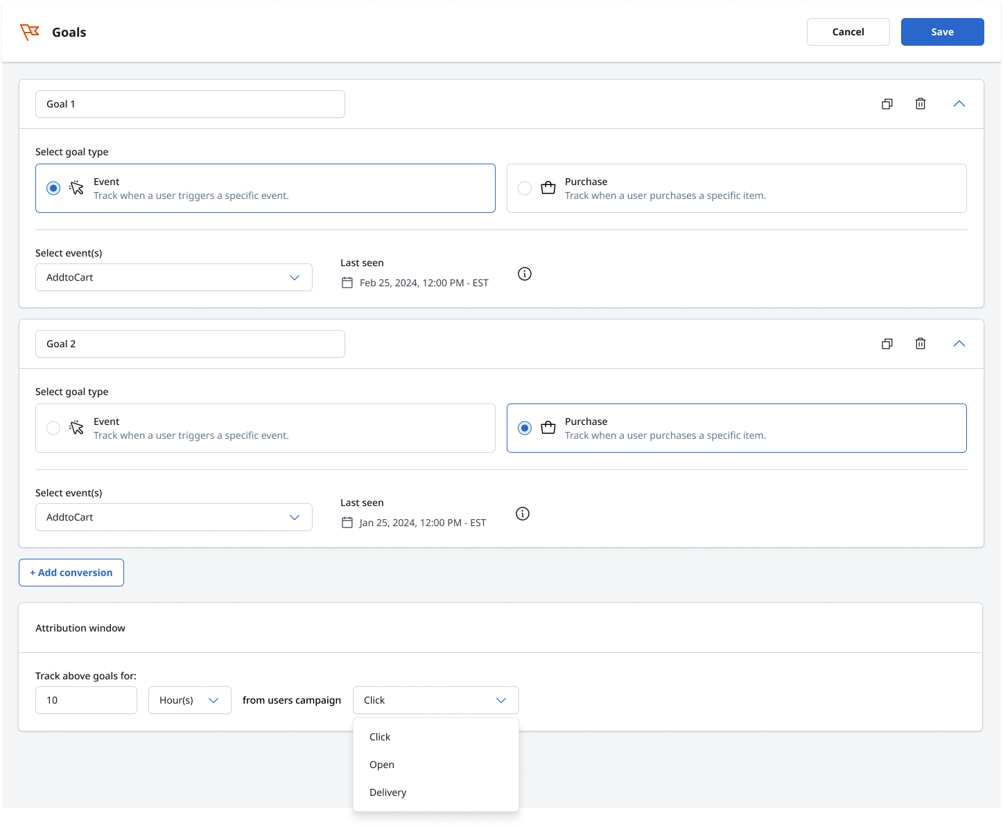
Task: Save the goals configuration
Action: [x=943, y=32]
